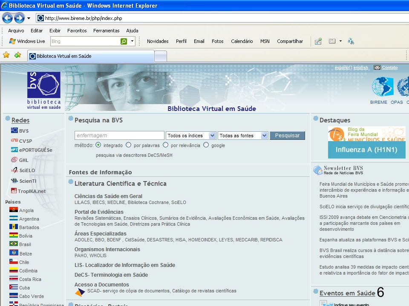This screenshot has height=306, width=409.
Task: Open Blog da Feira Mundial banner
Action: pos(366,134)
